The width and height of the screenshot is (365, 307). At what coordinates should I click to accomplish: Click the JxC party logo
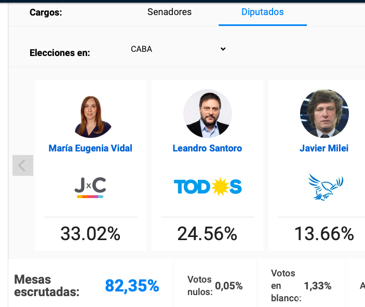(90, 187)
